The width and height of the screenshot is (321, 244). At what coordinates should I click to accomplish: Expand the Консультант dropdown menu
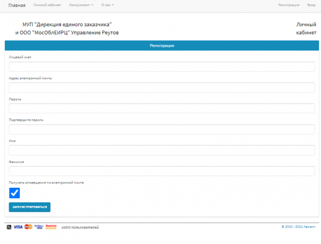[x=81, y=5]
